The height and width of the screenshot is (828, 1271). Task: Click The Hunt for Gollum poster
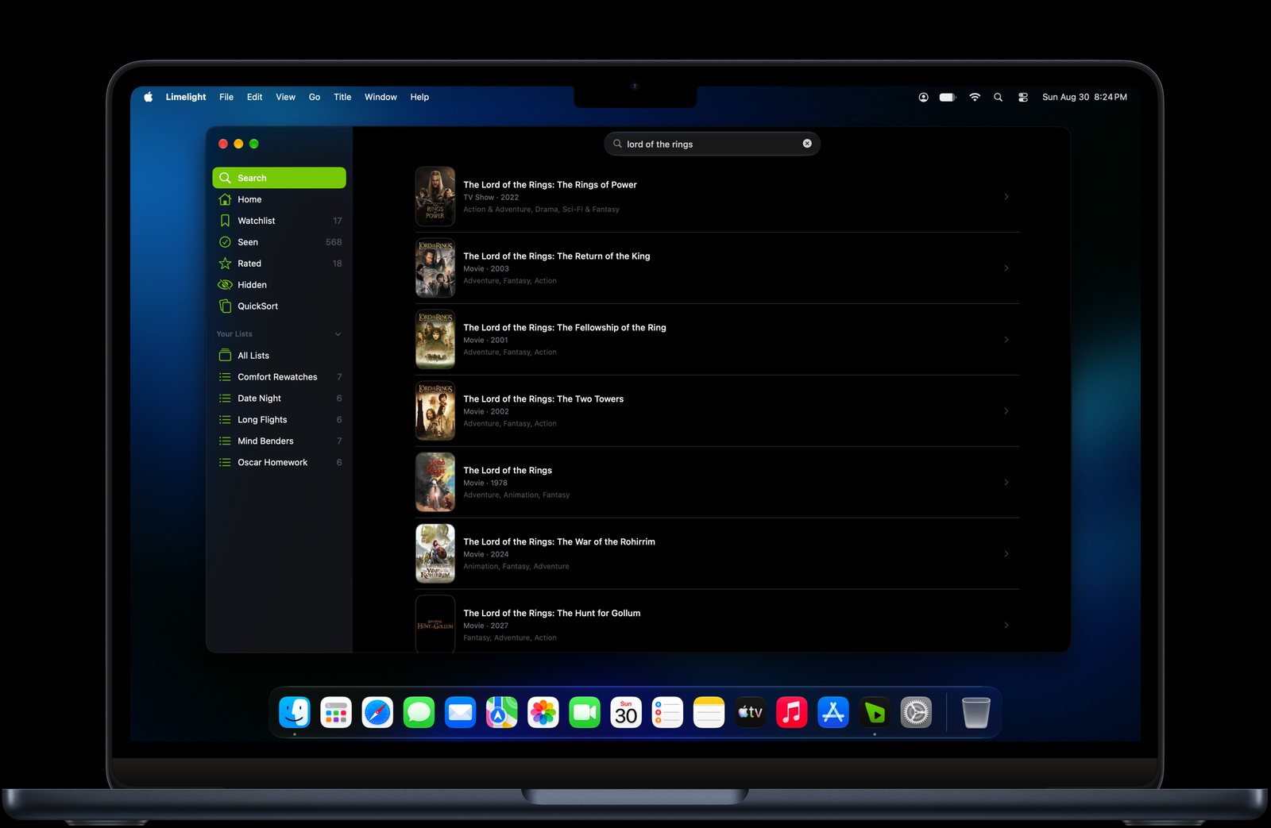click(x=435, y=624)
